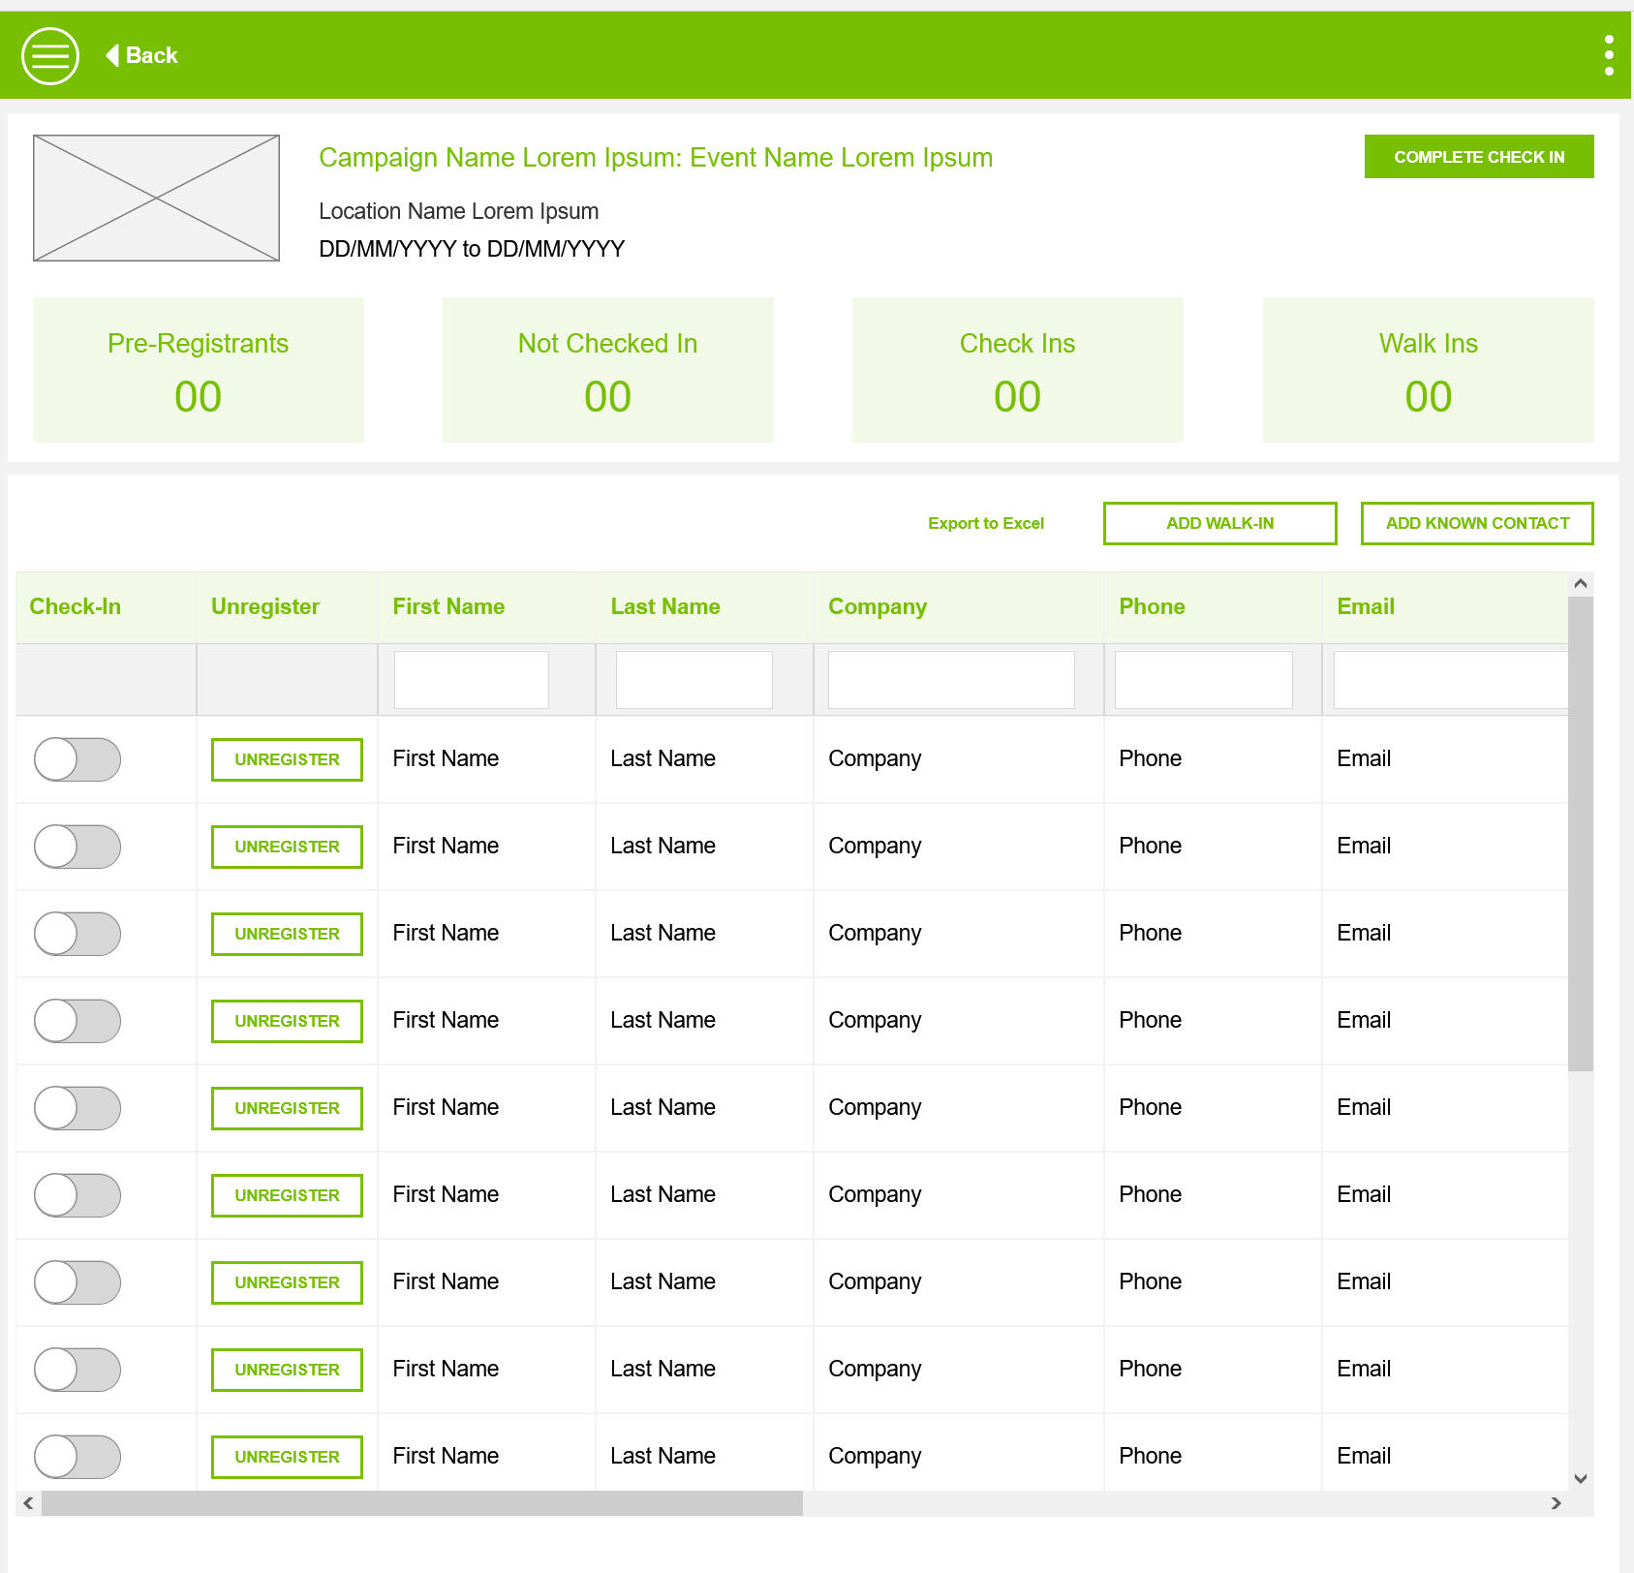Screen dimensions: 1634x1573
Task: Toggle check-in switch in first row
Action: [x=77, y=759]
